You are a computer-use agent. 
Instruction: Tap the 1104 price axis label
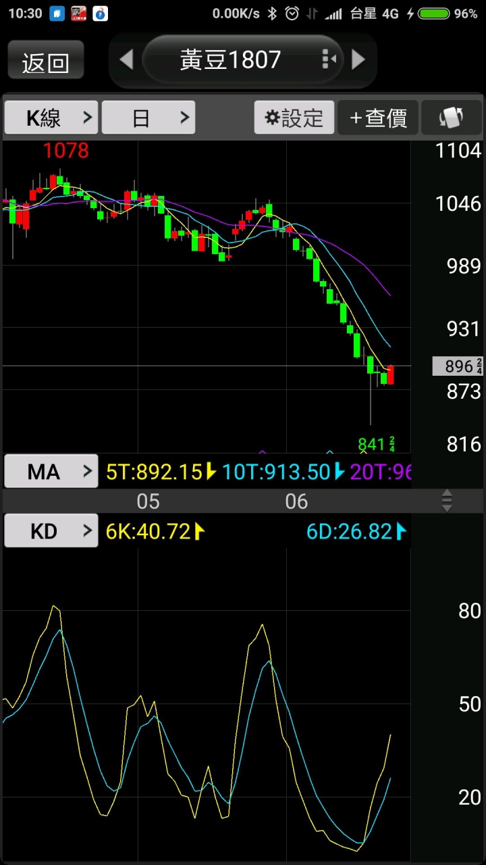[458, 151]
